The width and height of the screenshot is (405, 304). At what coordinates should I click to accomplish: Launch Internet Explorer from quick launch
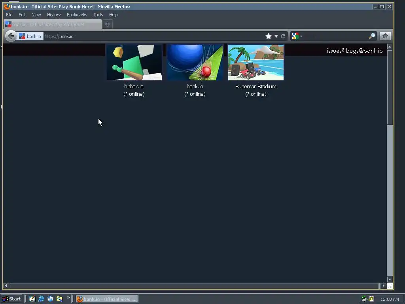click(41, 299)
